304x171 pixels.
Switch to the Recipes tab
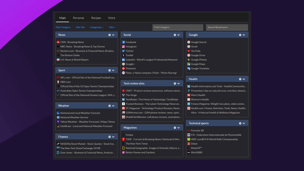pyautogui.click(x=96, y=18)
